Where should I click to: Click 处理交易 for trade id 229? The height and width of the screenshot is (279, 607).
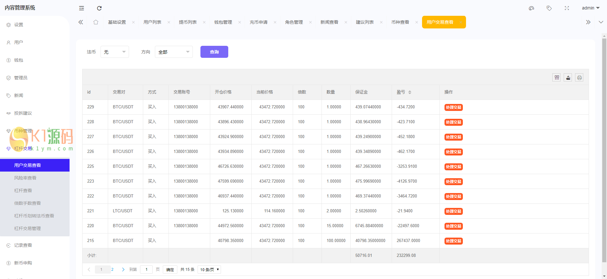click(x=453, y=107)
